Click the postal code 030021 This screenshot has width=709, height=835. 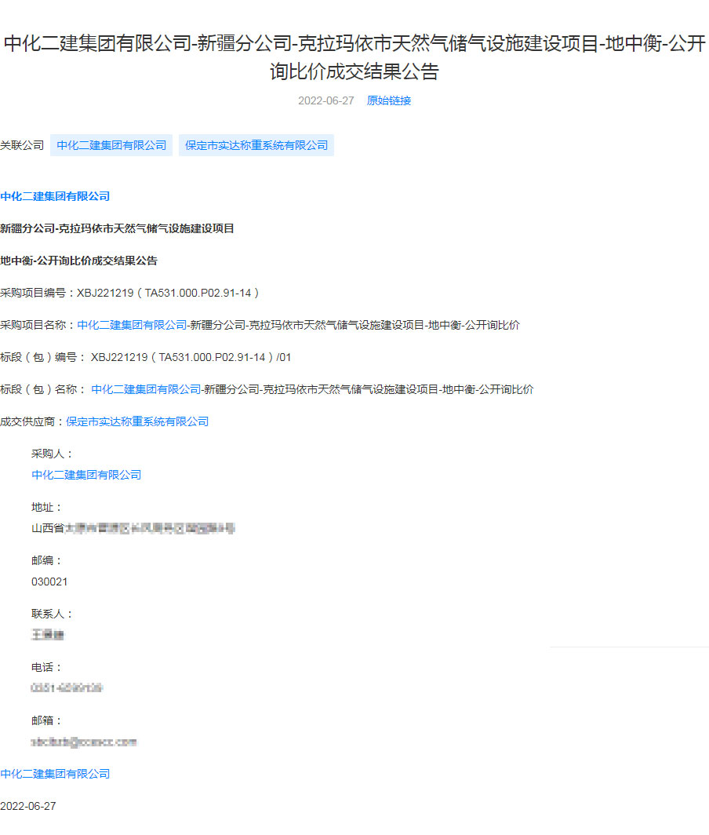49,582
